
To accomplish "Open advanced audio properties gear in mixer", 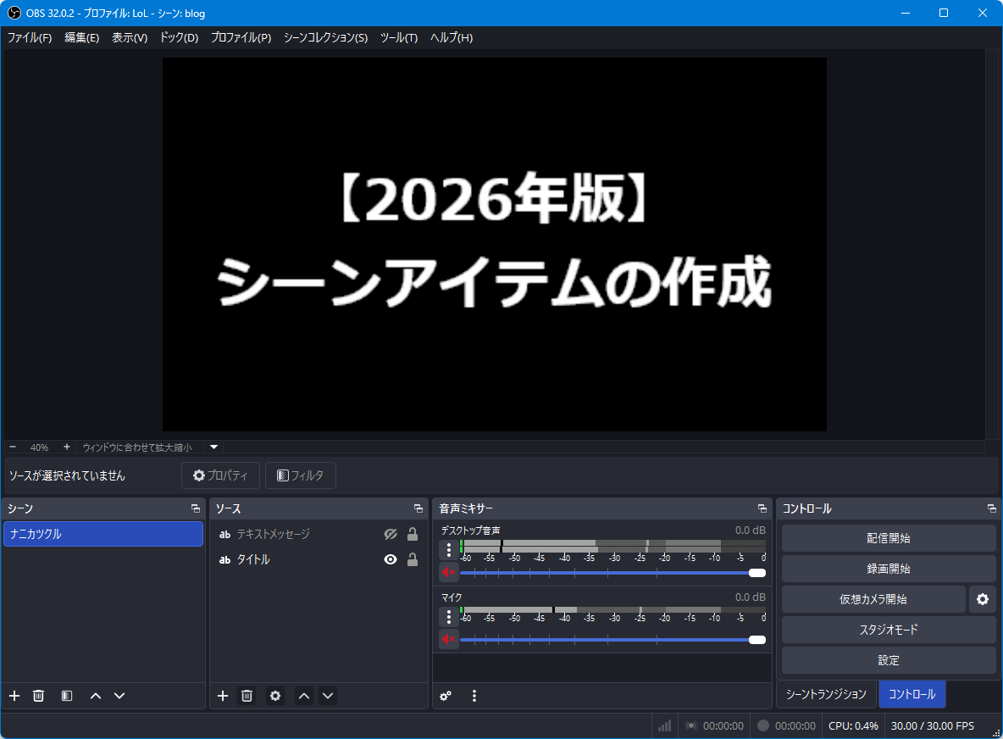I will 446,696.
